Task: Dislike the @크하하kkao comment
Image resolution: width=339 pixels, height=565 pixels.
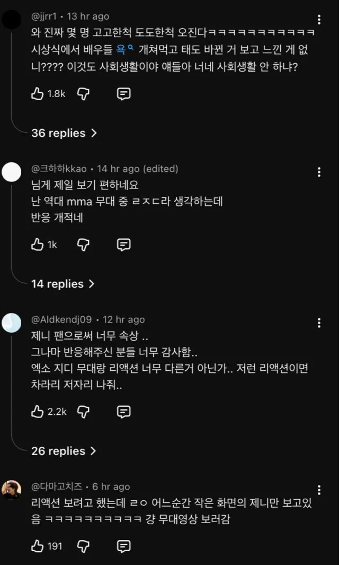Action: [x=84, y=245]
